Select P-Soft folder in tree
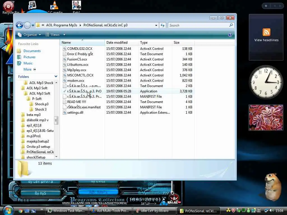 (x=37, y=99)
